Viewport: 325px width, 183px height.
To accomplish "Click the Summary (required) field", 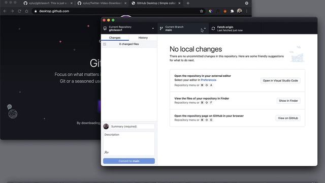I will pyautogui.click(x=132, y=127).
